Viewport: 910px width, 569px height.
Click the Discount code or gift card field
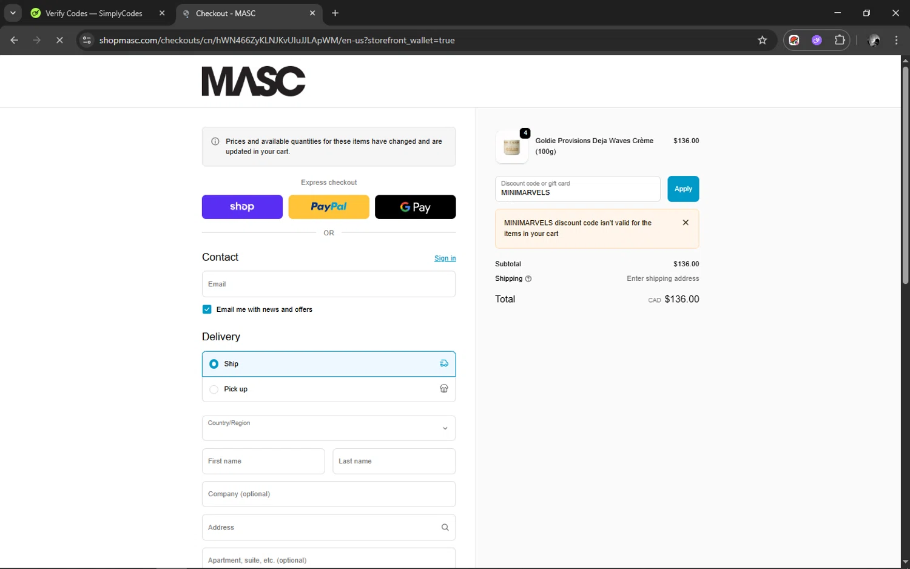pos(578,189)
